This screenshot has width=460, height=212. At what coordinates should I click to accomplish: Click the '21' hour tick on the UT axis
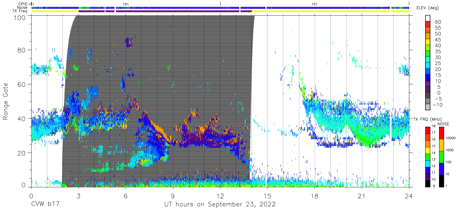(x=362, y=195)
